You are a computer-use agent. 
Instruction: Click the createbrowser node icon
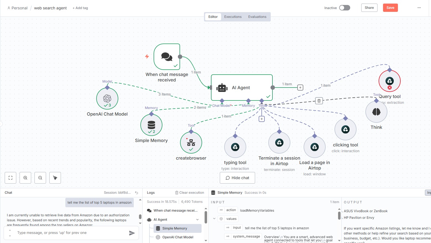click(191, 143)
